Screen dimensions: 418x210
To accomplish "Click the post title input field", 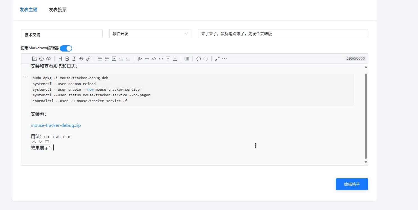I will [x=283, y=34].
